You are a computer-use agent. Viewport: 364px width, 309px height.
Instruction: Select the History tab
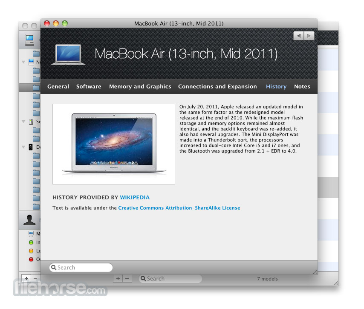click(276, 87)
